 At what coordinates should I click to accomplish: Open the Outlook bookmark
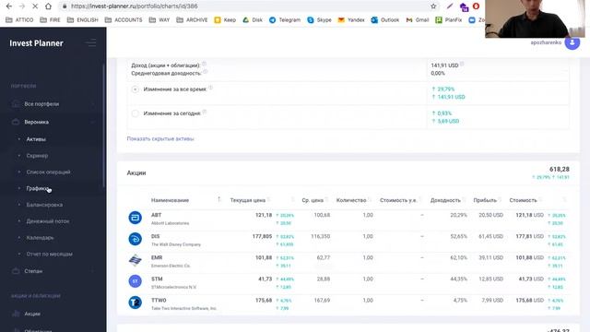(x=385, y=20)
